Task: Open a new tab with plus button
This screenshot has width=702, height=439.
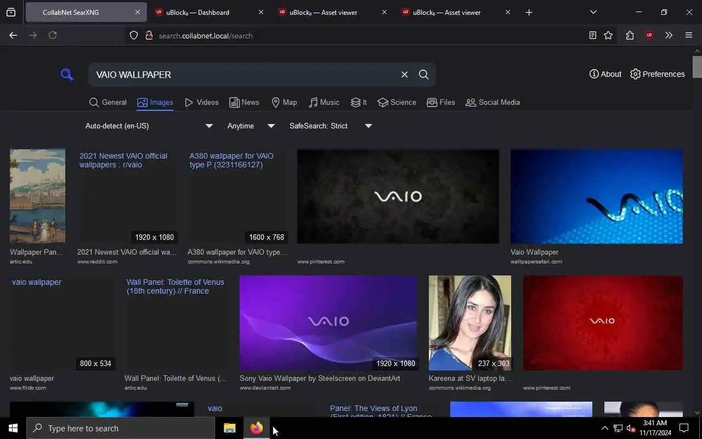Action: click(x=529, y=12)
